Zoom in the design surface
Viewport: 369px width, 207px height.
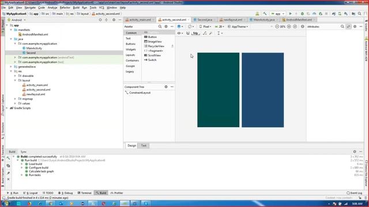click(289, 26)
